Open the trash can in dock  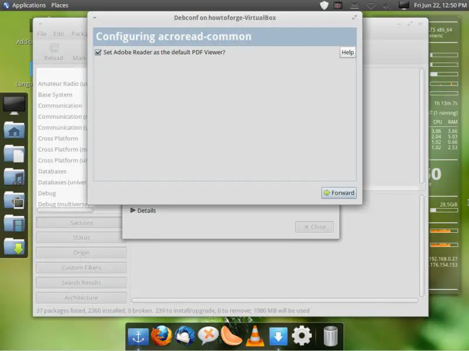pos(331,336)
